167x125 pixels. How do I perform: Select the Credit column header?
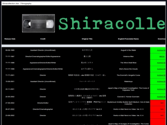[43, 39]
